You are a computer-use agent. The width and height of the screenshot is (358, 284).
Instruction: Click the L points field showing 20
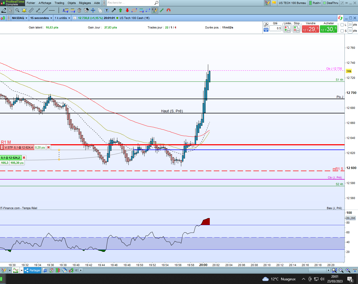(x=350, y=25)
